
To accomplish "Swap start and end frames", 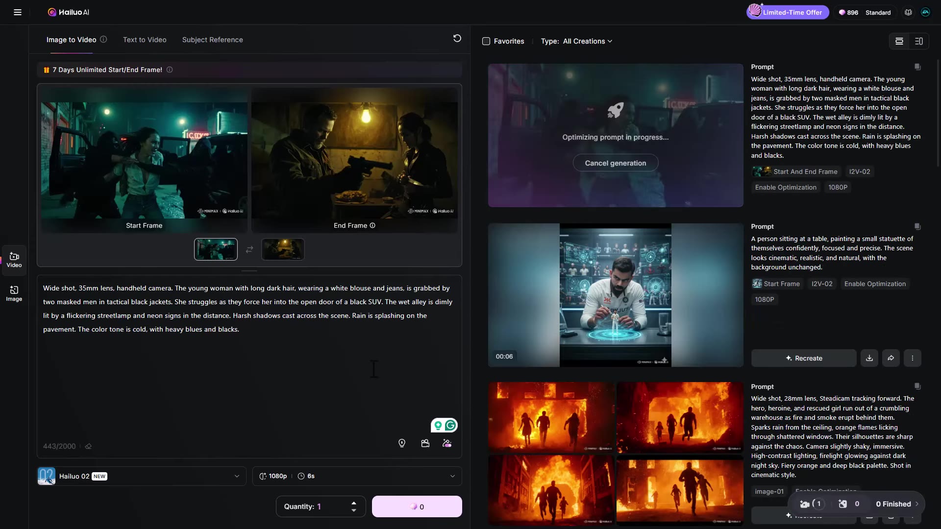I will coord(249,249).
